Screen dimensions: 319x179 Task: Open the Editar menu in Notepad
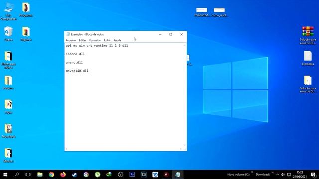pyautogui.click(x=82, y=40)
